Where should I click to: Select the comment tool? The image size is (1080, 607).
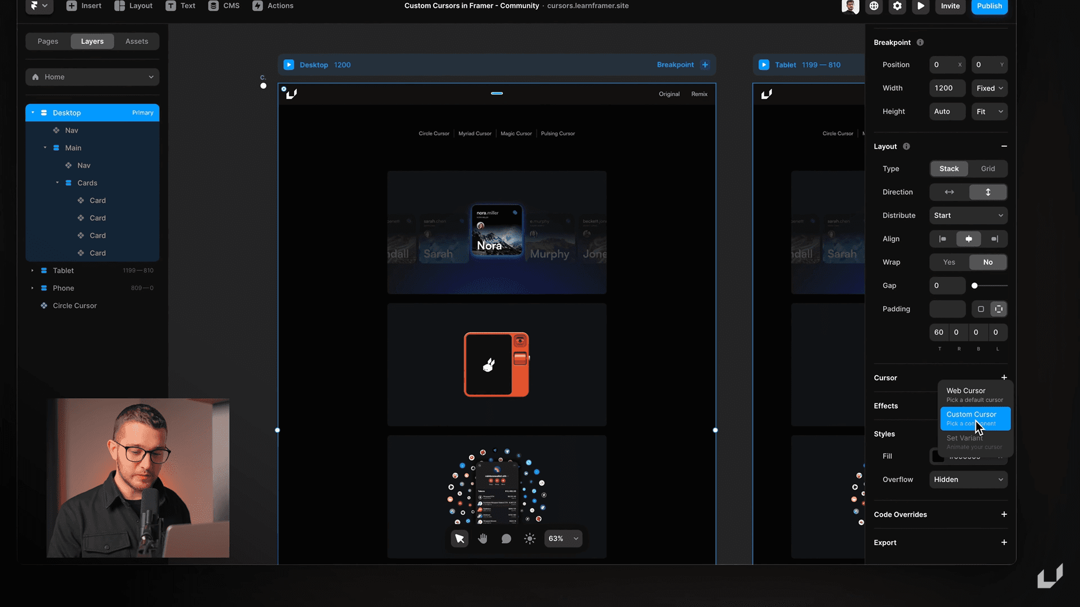(506, 539)
